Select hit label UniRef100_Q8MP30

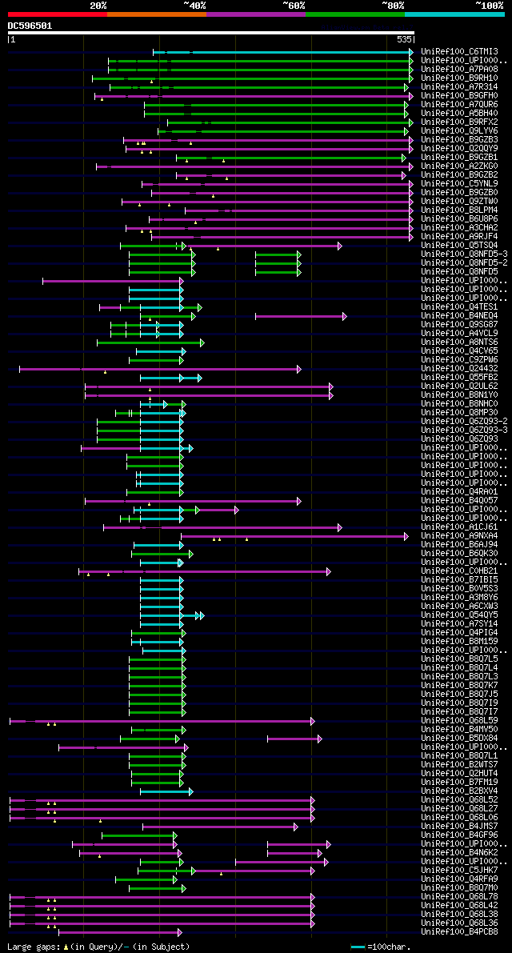tap(459, 413)
